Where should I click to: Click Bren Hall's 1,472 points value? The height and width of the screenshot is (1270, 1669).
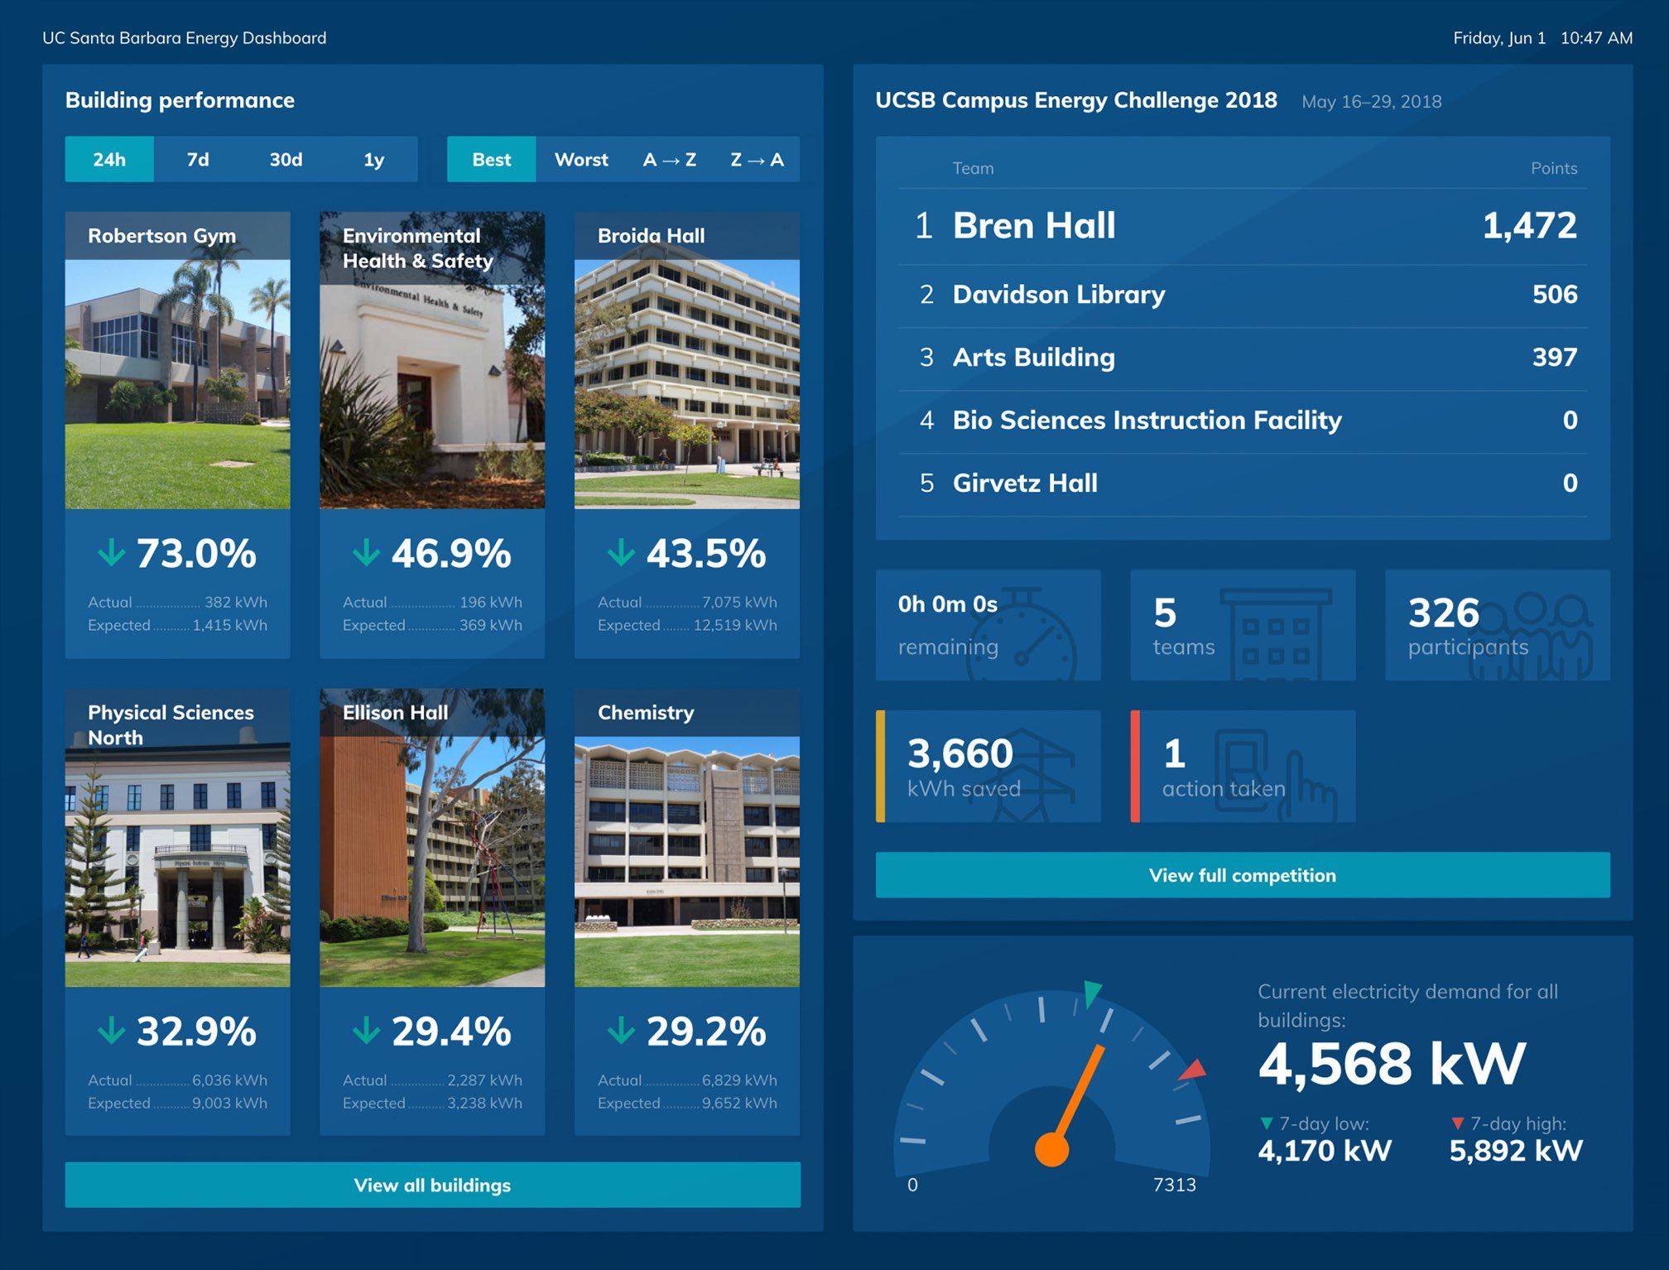[x=1530, y=226]
